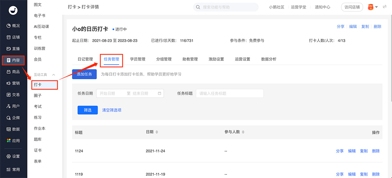Click 清空筛选项 to clear filters
This screenshot has height=178, width=392.
click(112, 110)
